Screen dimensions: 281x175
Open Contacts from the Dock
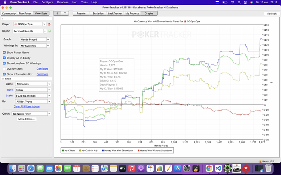click(86, 168)
